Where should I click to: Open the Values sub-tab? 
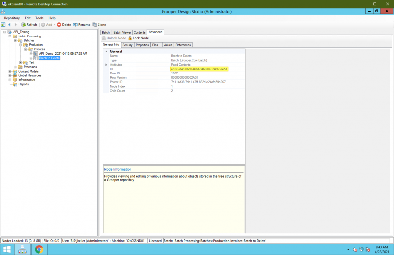168,45
